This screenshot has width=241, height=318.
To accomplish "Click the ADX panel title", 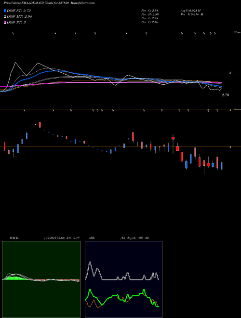I will click(92, 238).
